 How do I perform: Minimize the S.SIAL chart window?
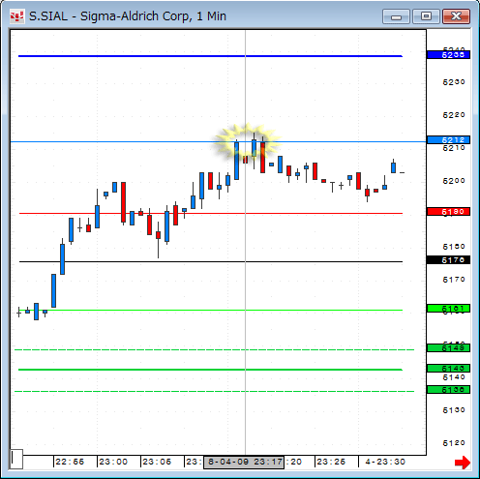396,16
